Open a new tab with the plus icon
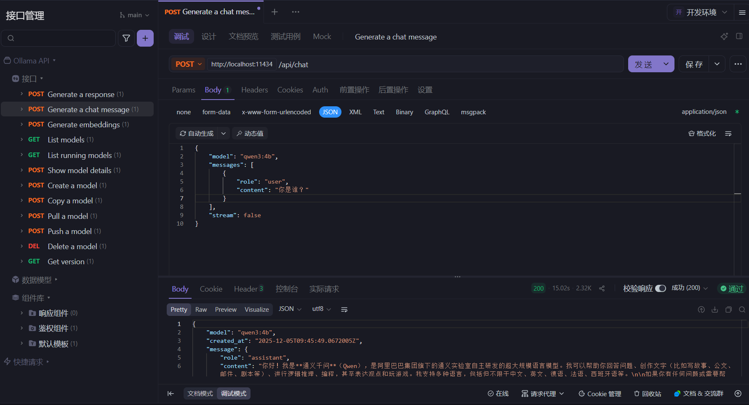The height and width of the screenshot is (405, 749). [x=275, y=12]
